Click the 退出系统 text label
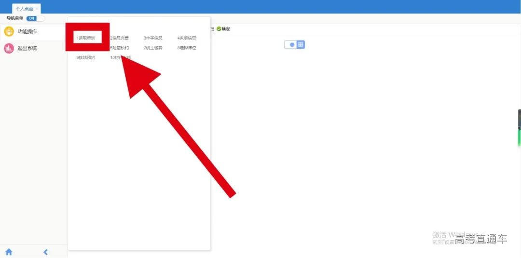 point(27,48)
